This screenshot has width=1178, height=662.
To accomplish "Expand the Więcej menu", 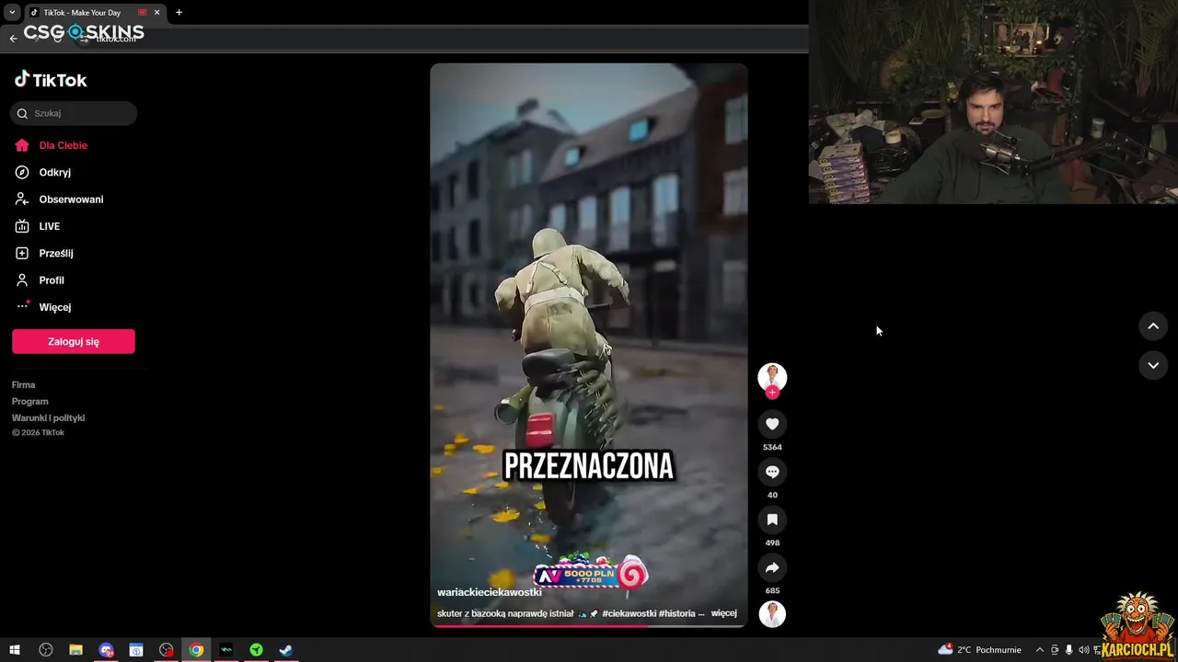I will pyautogui.click(x=54, y=307).
